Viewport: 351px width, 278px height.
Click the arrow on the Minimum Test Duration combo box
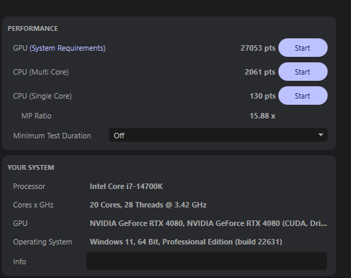coord(321,135)
